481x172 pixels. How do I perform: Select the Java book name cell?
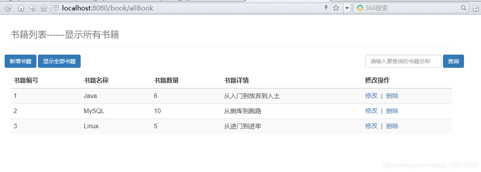coord(90,96)
